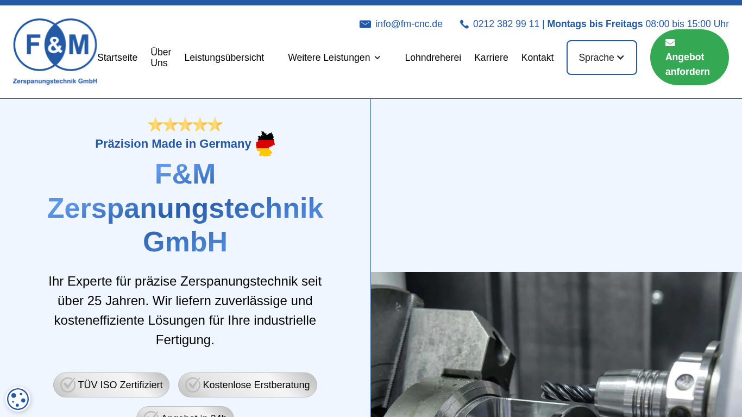Click the Präzision Made in Germany text
The image size is (742, 417).
(x=173, y=144)
